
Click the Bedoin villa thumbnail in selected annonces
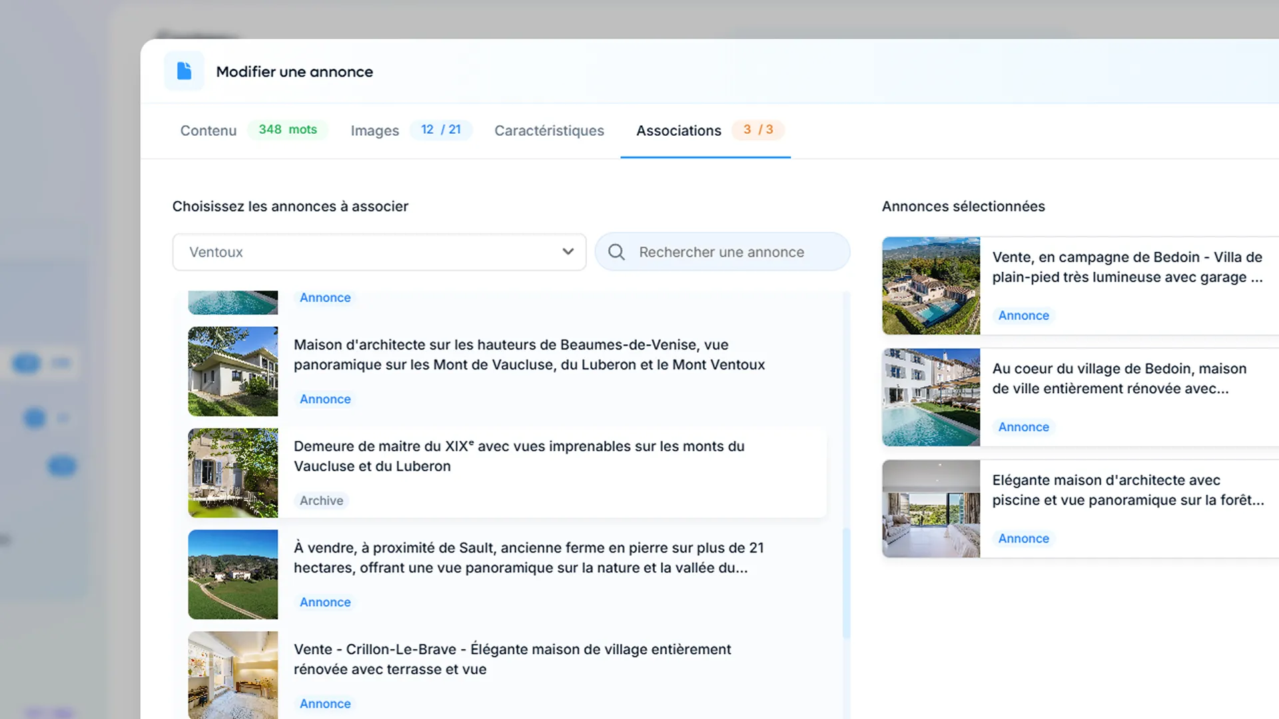[931, 285]
